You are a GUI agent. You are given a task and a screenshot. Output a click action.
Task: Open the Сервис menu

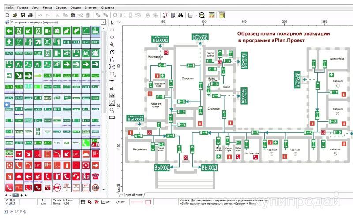[61, 8]
